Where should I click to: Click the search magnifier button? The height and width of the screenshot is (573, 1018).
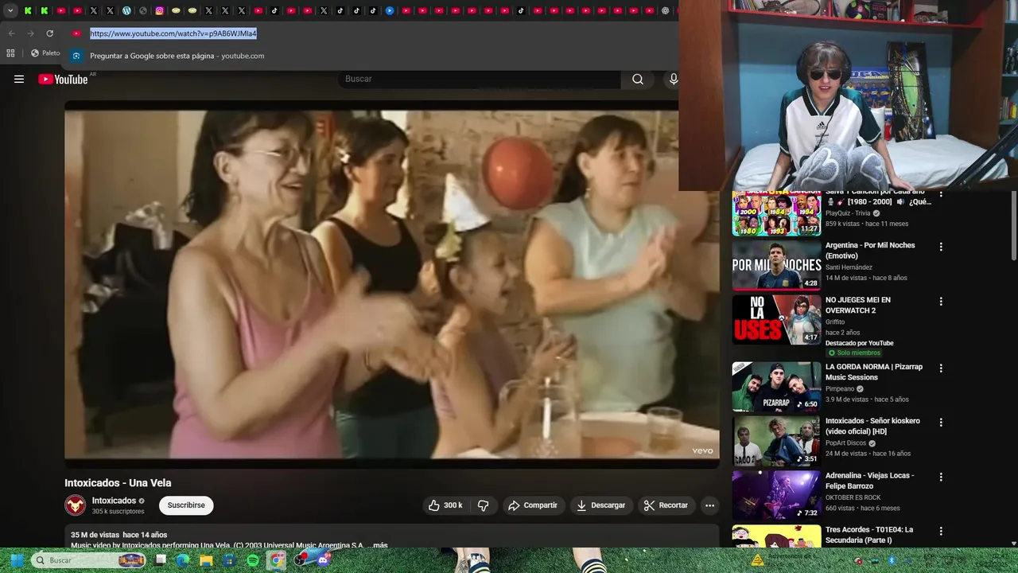[x=638, y=79]
